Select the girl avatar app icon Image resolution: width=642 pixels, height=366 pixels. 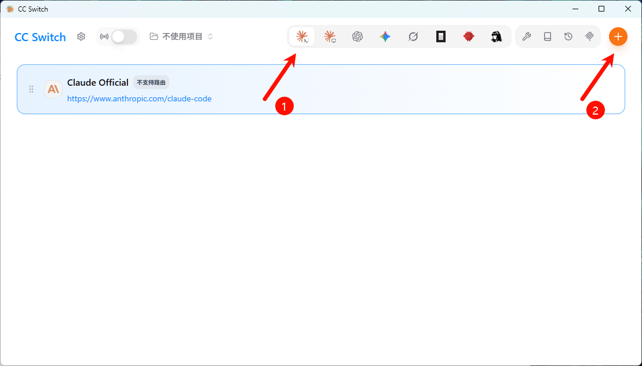coord(497,37)
